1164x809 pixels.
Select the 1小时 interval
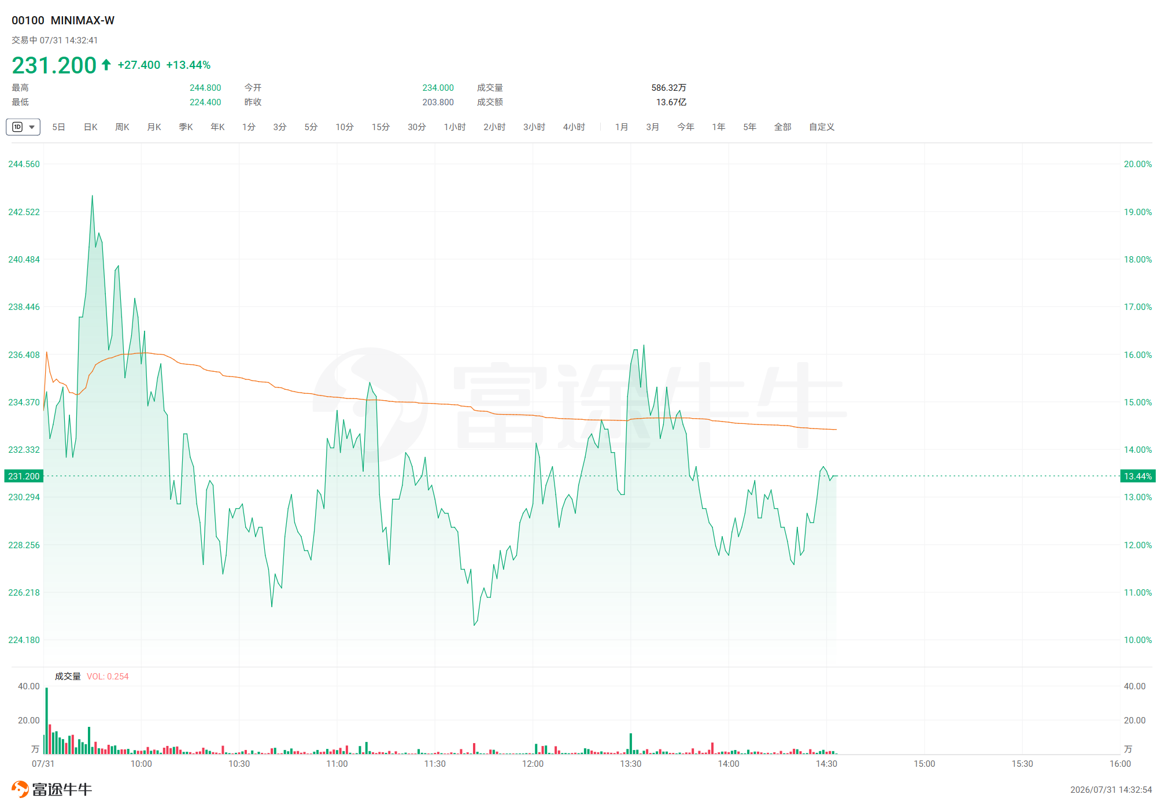pyautogui.click(x=454, y=127)
